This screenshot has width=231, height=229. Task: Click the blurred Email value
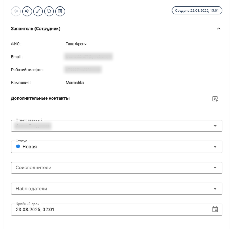88,57
